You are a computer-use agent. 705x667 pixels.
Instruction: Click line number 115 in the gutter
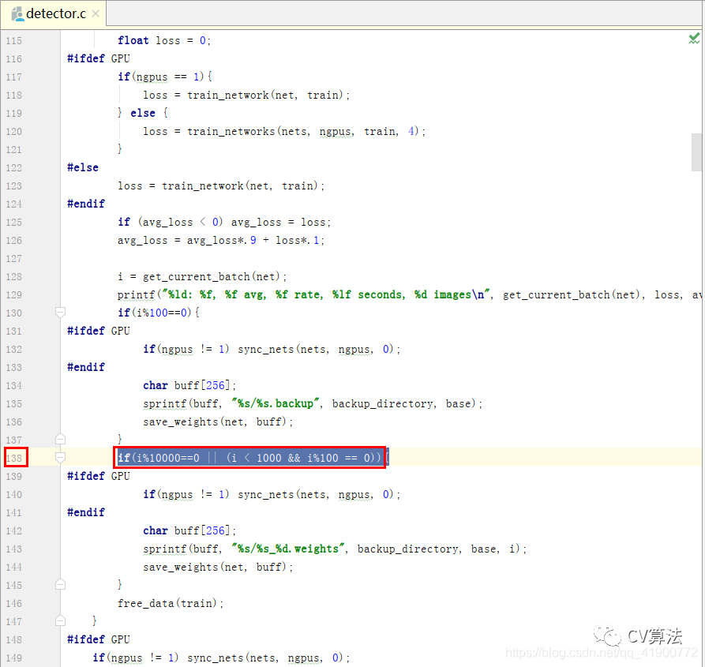click(14, 41)
